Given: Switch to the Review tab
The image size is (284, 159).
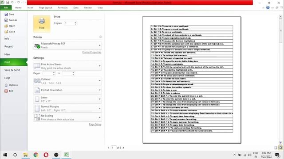Looking at the screenshot, I should pyautogui.click(x=88, y=8).
